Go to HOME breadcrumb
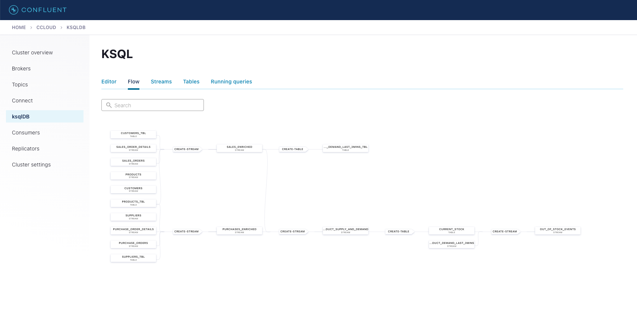The width and height of the screenshot is (637, 321). coord(19,28)
